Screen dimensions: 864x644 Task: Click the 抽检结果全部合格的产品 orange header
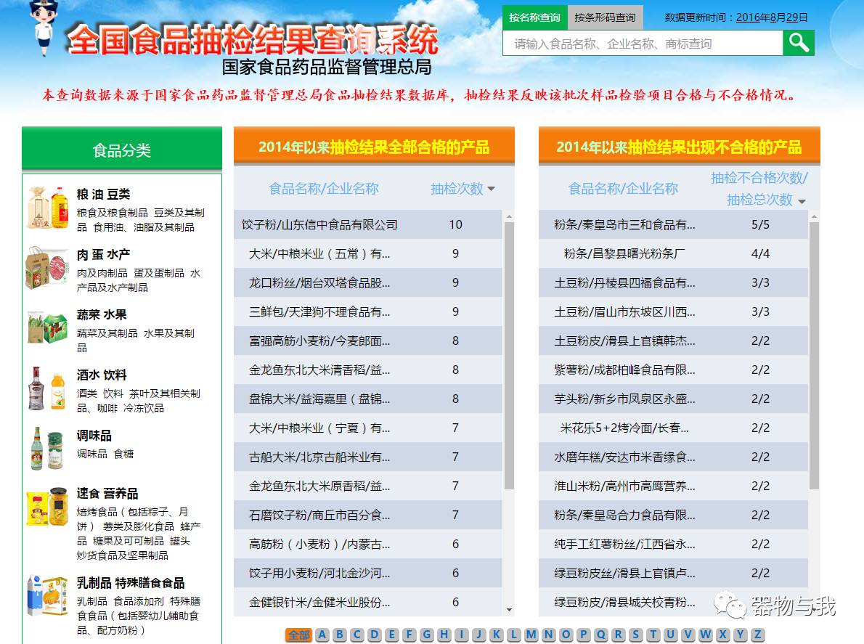(374, 147)
